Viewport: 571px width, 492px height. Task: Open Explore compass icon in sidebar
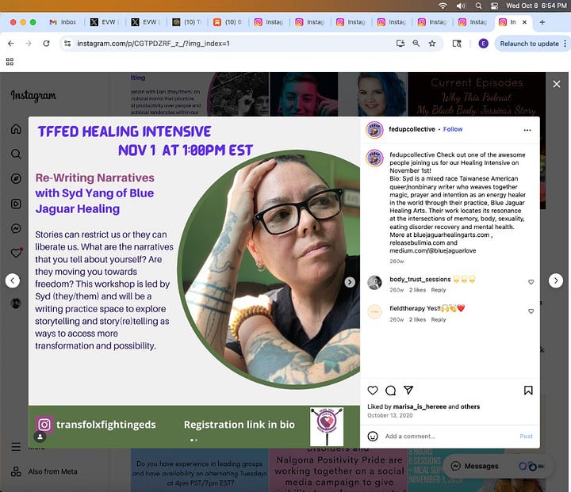click(16, 179)
